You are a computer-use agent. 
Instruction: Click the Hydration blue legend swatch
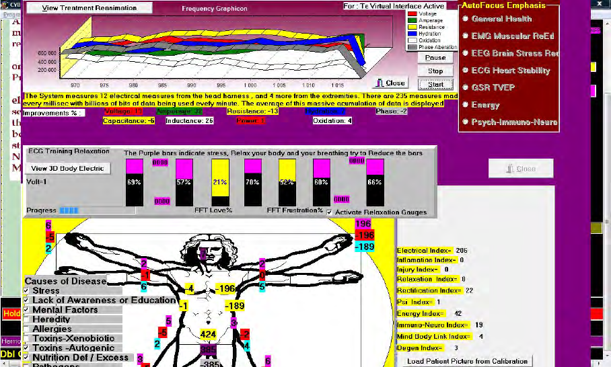pos(412,34)
